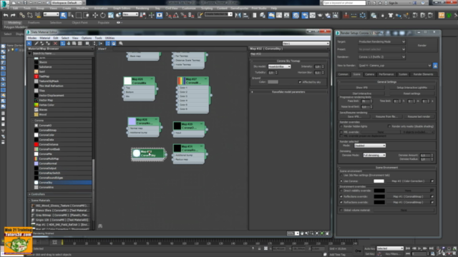Open the Denoise Mode dropdown
Viewport: 458px width, 257px height.
(x=374, y=156)
